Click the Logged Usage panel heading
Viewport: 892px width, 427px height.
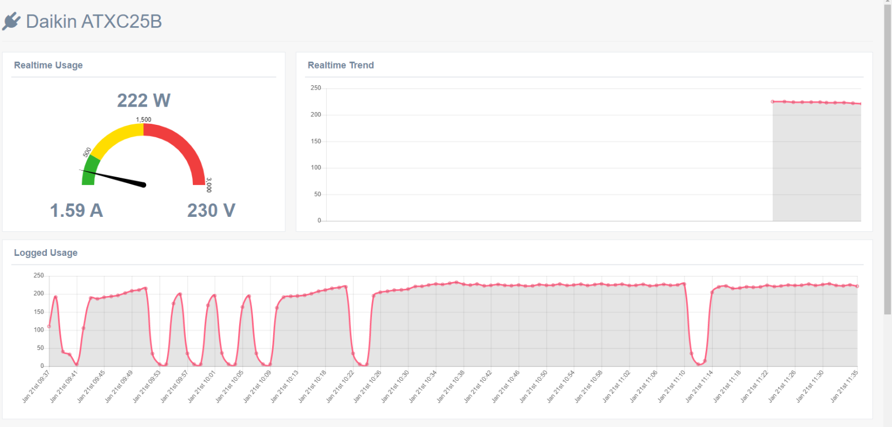[x=46, y=253]
